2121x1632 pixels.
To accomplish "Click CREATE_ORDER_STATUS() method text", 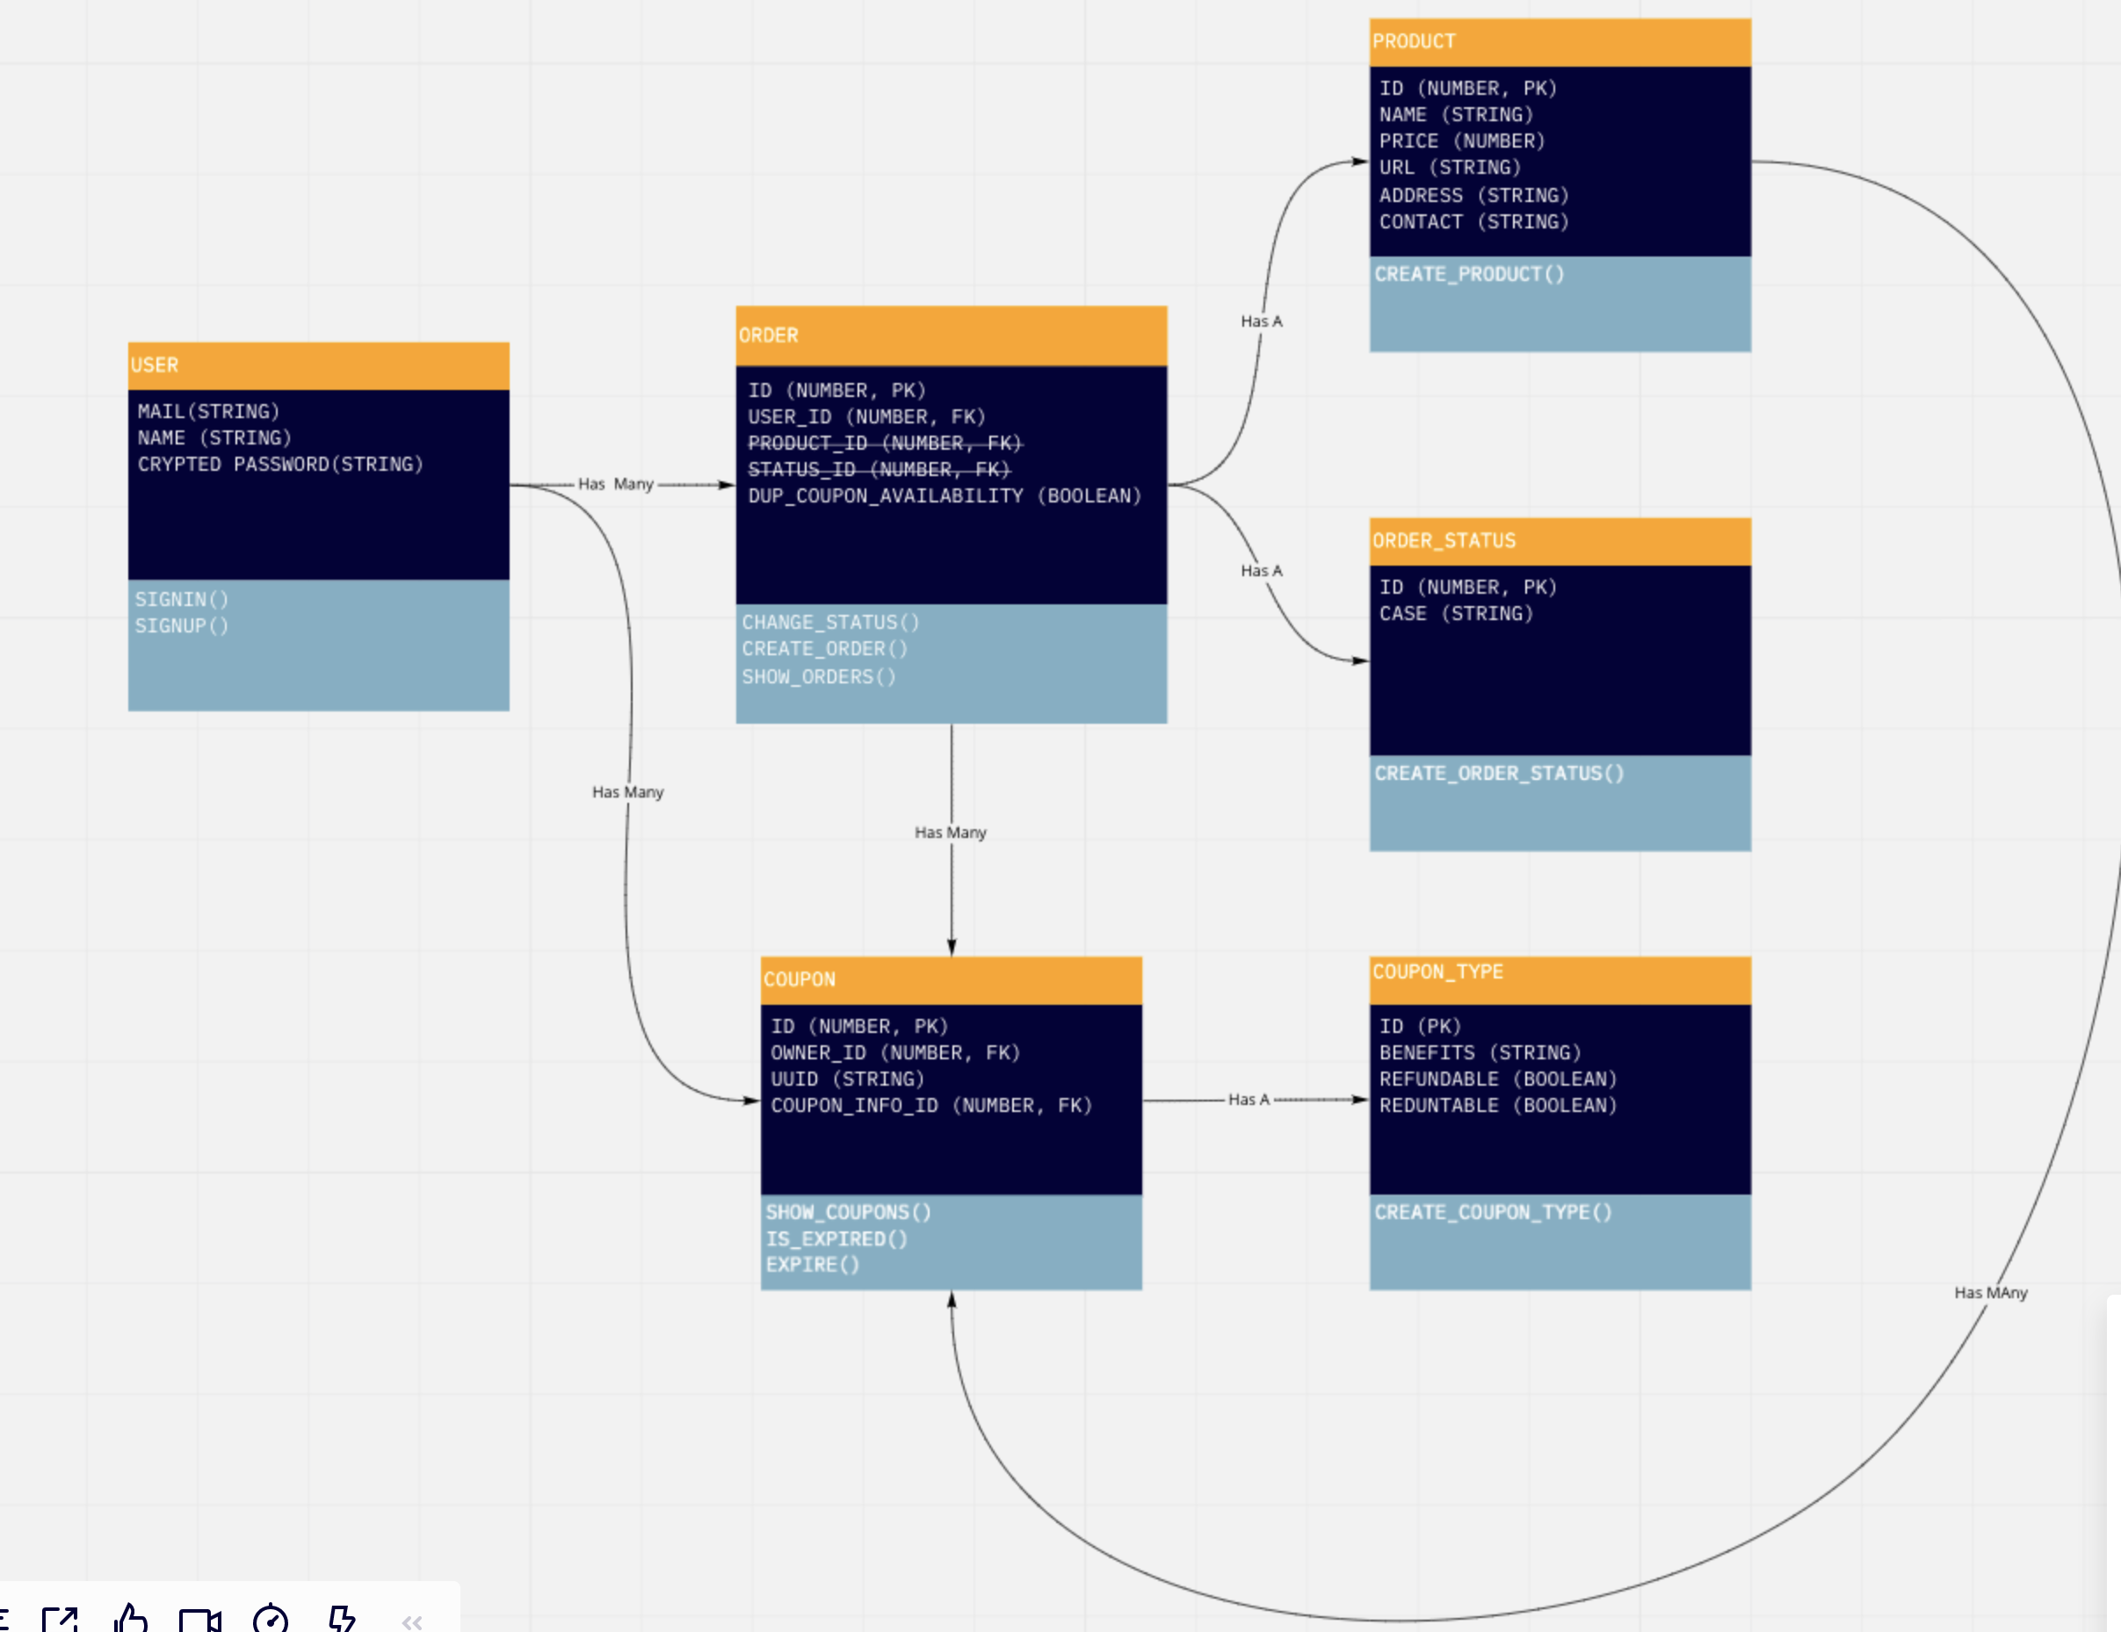I will (x=1498, y=774).
